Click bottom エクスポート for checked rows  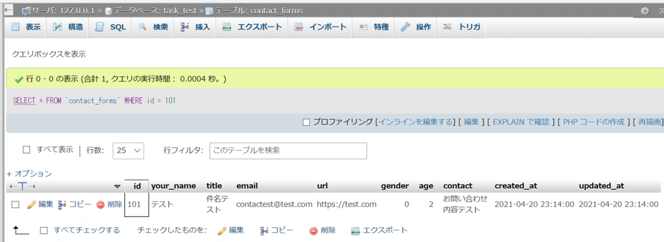click(380, 230)
